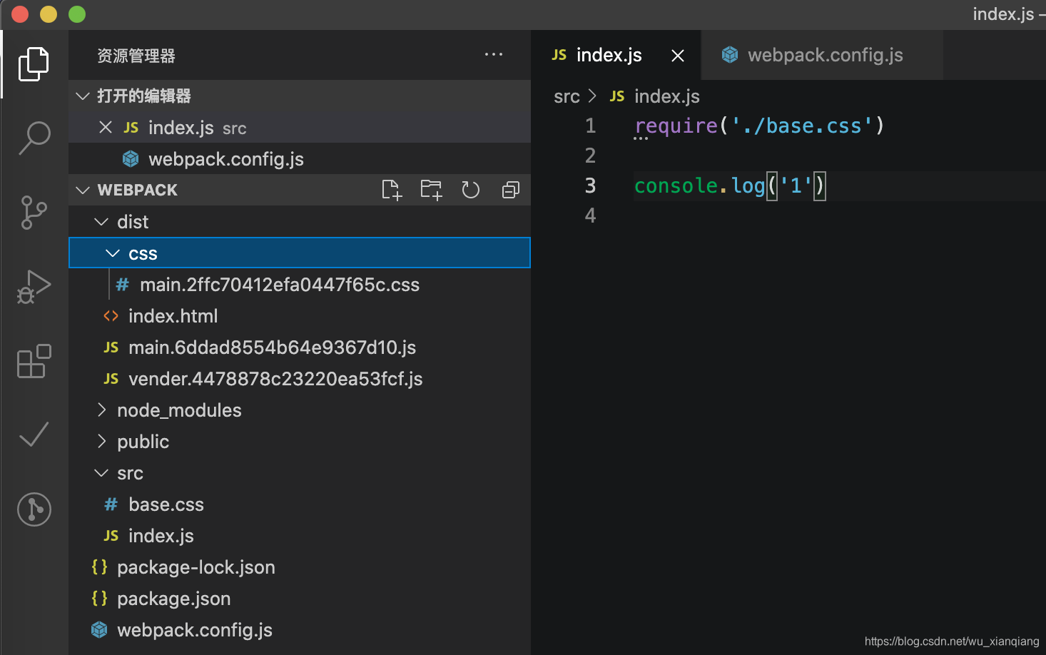Close the index.js editor tab
Screen dimensions: 1046x655
pos(678,56)
